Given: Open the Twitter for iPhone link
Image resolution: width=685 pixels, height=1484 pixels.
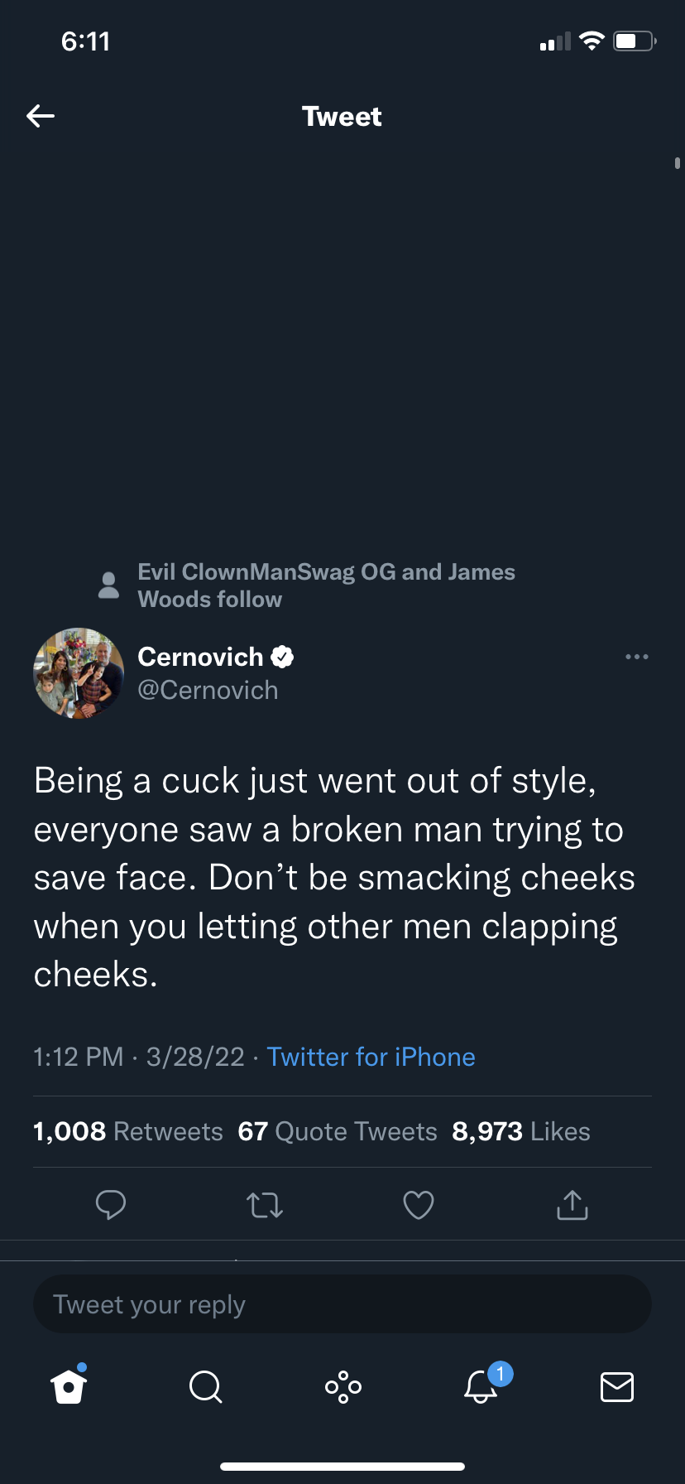Looking at the screenshot, I should [x=371, y=1057].
